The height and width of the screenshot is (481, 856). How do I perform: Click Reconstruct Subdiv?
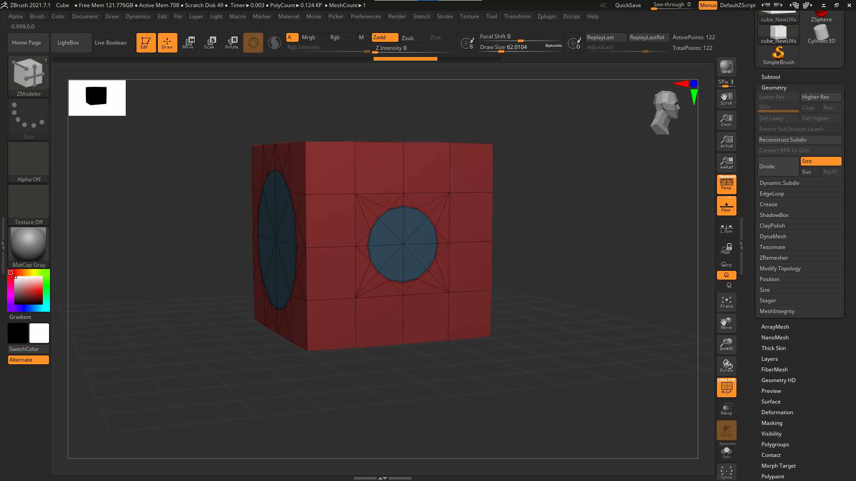tap(800, 140)
